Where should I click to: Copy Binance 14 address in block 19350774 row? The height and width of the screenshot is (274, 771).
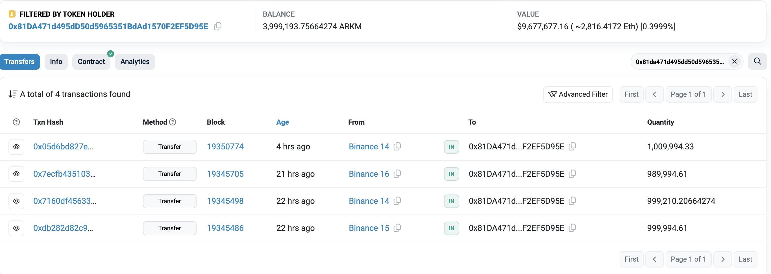[397, 146]
